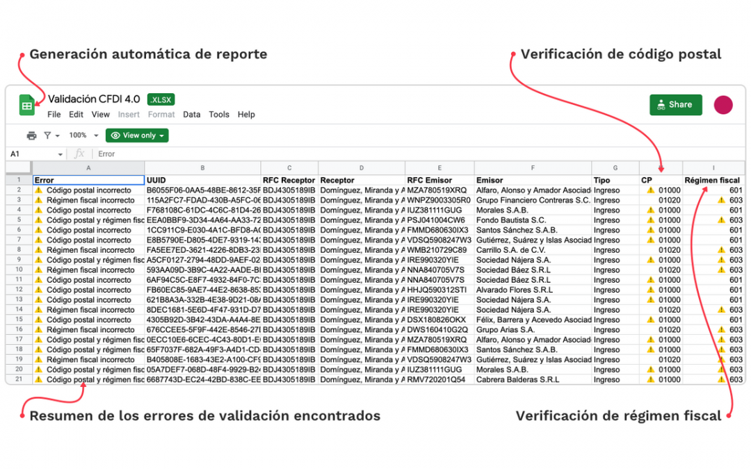Open the File menu

coord(54,114)
